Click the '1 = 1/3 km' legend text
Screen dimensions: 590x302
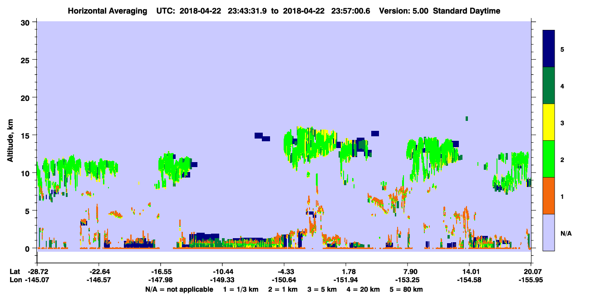pos(241,289)
